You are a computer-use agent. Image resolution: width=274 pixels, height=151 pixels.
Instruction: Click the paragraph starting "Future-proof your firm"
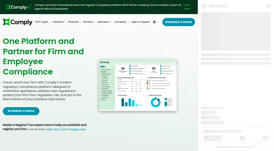pyautogui.click(x=42, y=91)
